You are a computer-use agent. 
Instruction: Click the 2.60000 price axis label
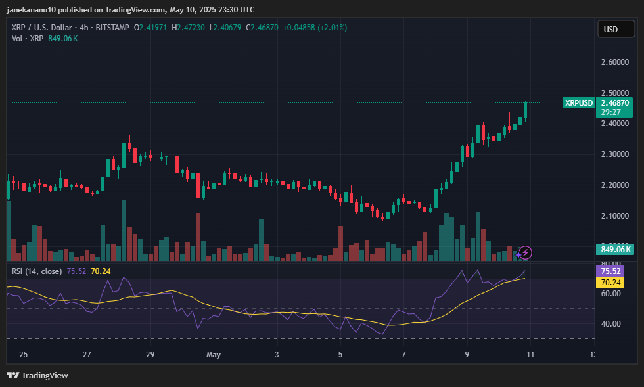615,62
